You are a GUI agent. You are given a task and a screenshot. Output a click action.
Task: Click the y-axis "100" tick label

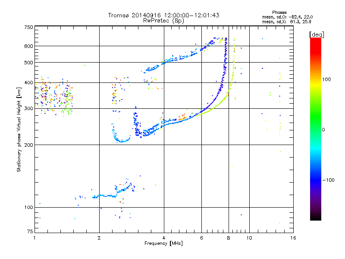tap(28, 207)
